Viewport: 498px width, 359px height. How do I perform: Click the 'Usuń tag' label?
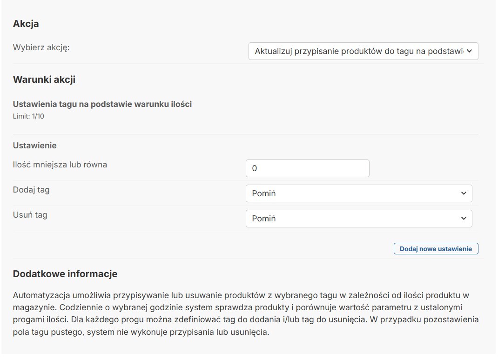tap(30, 215)
